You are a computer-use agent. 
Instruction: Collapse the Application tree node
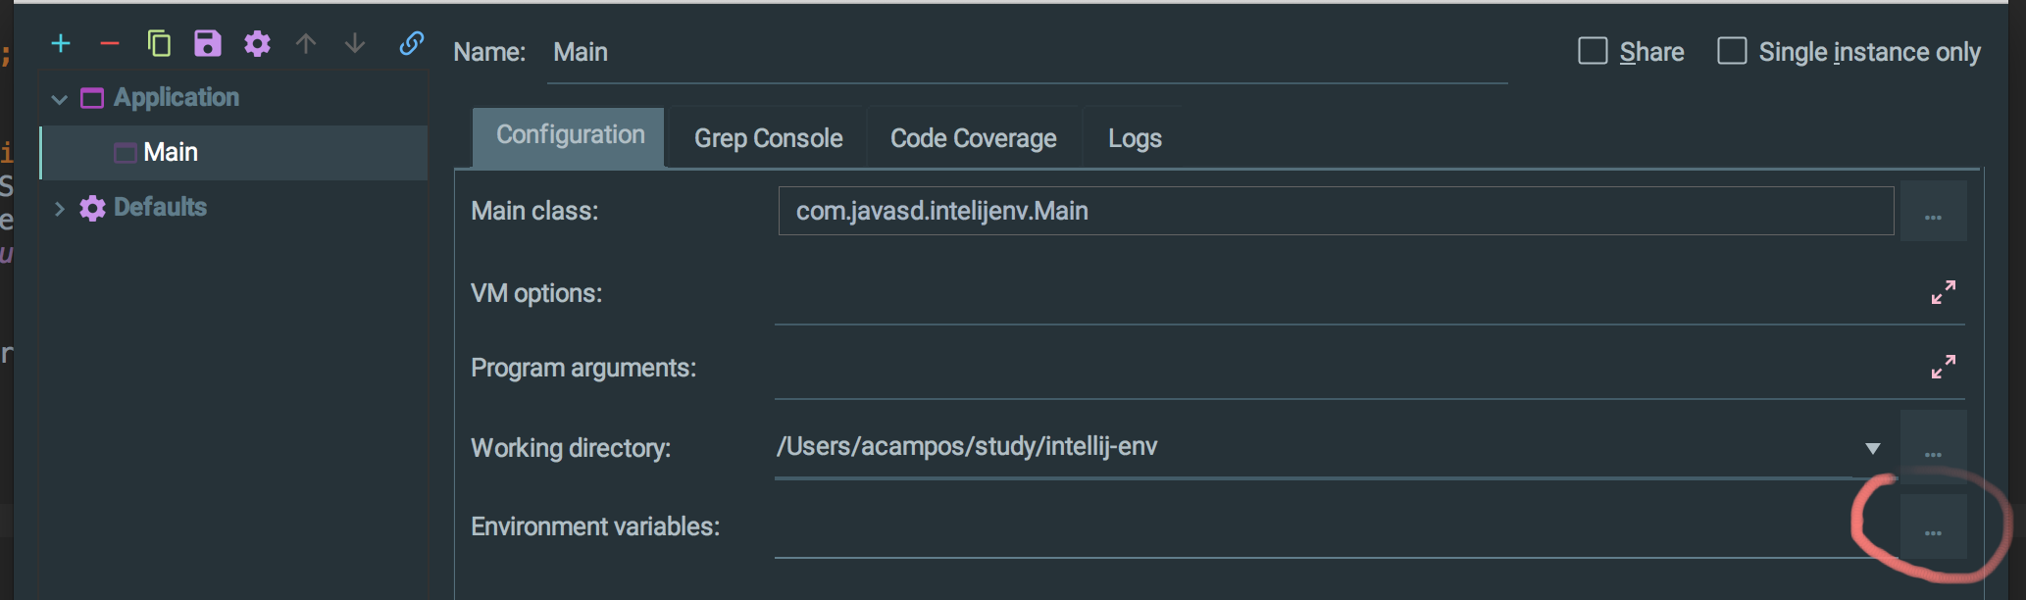pos(60,98)
